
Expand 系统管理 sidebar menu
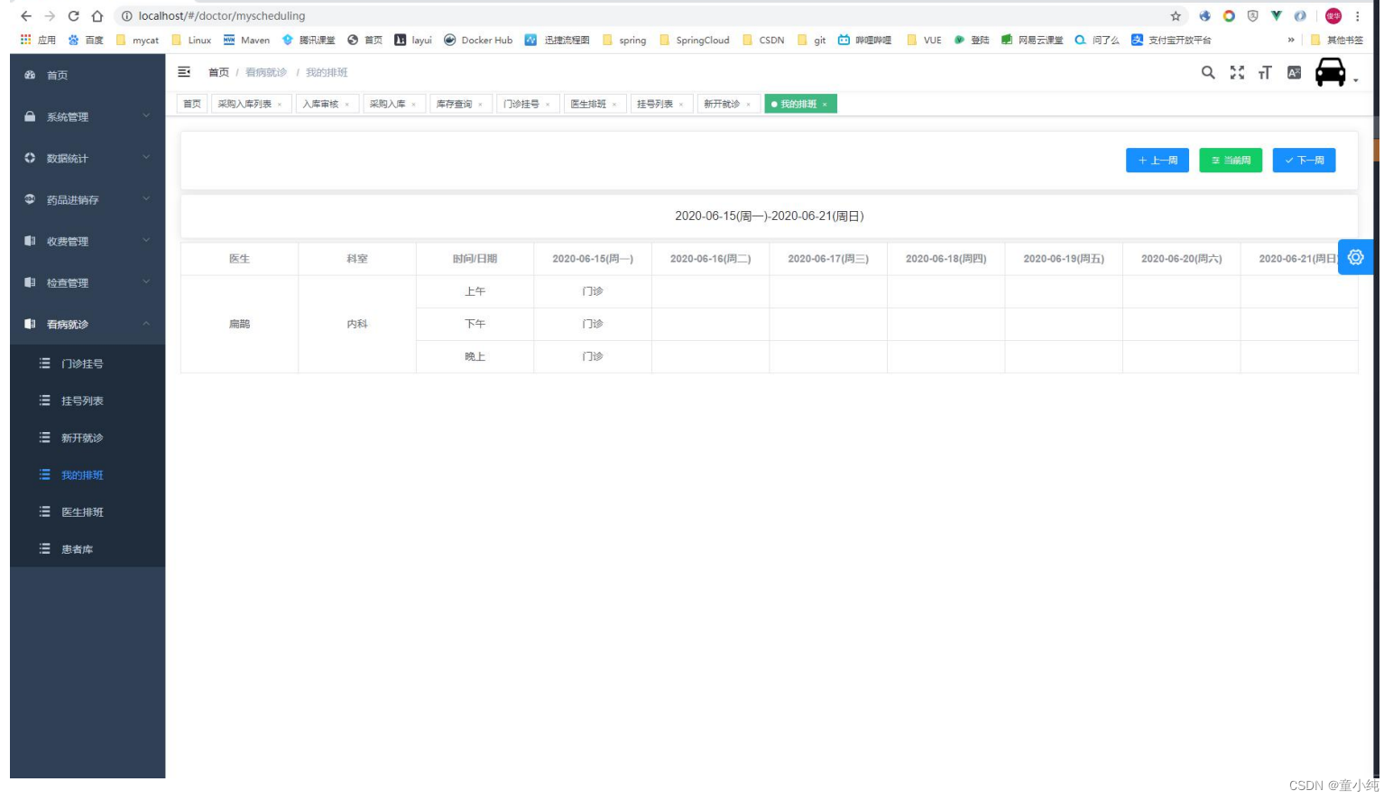pyautogui.click(x=88, y=116)
